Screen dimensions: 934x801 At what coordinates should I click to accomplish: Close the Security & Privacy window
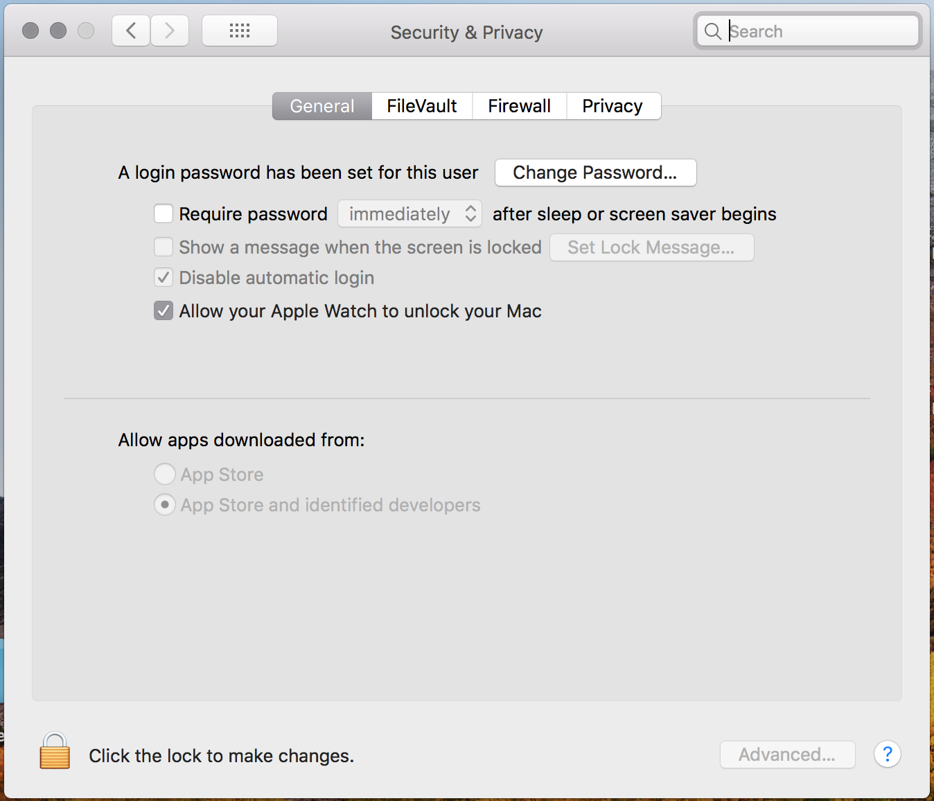coord(30,30)
